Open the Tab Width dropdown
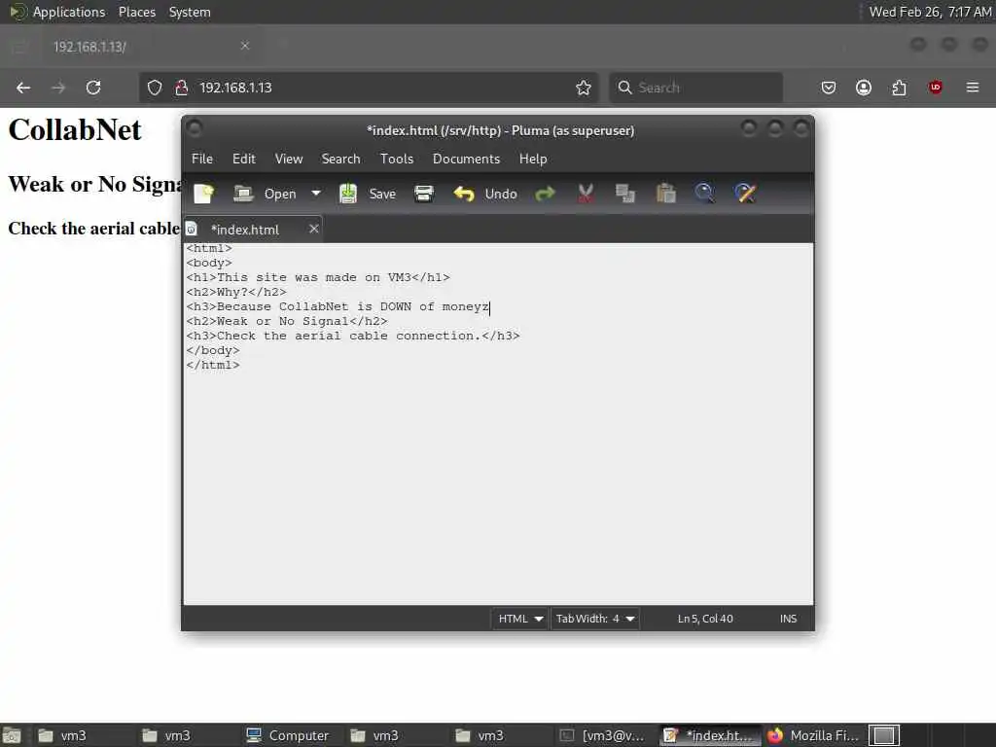The height and width of the screenshot is (747, 996). point(595,619)
